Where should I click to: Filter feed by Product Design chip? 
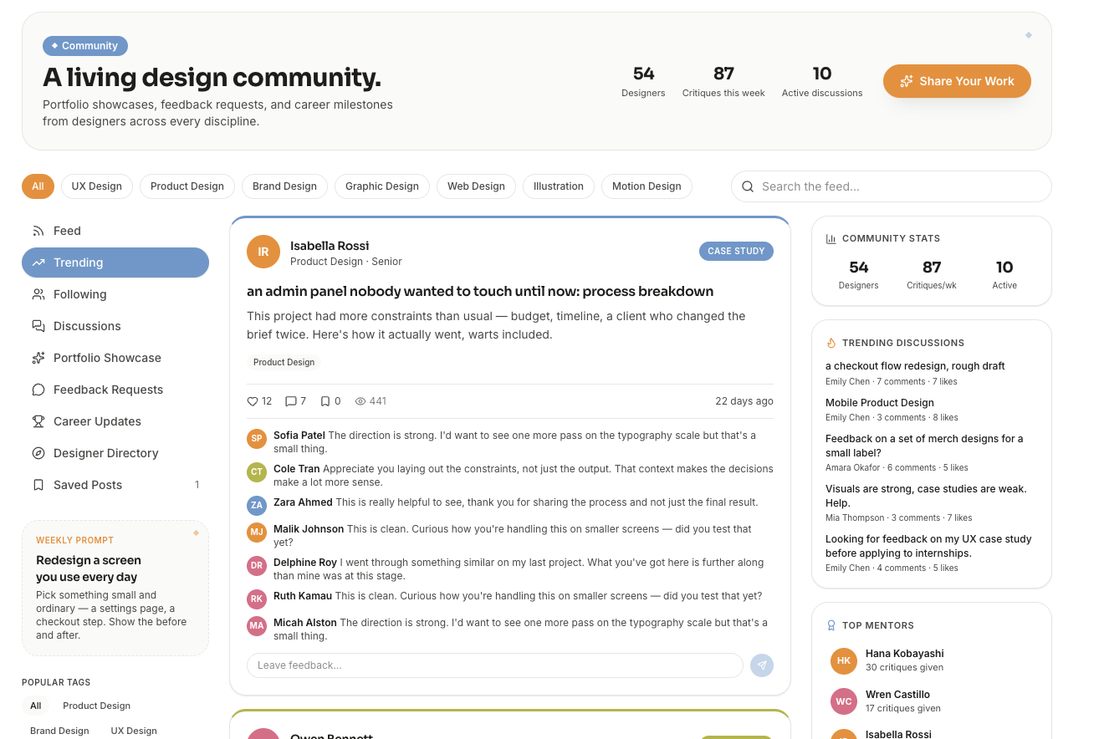coord(187,186)
